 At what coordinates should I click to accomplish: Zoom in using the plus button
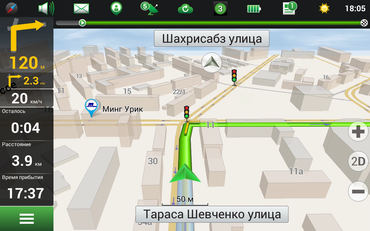(x=358, y=131)
